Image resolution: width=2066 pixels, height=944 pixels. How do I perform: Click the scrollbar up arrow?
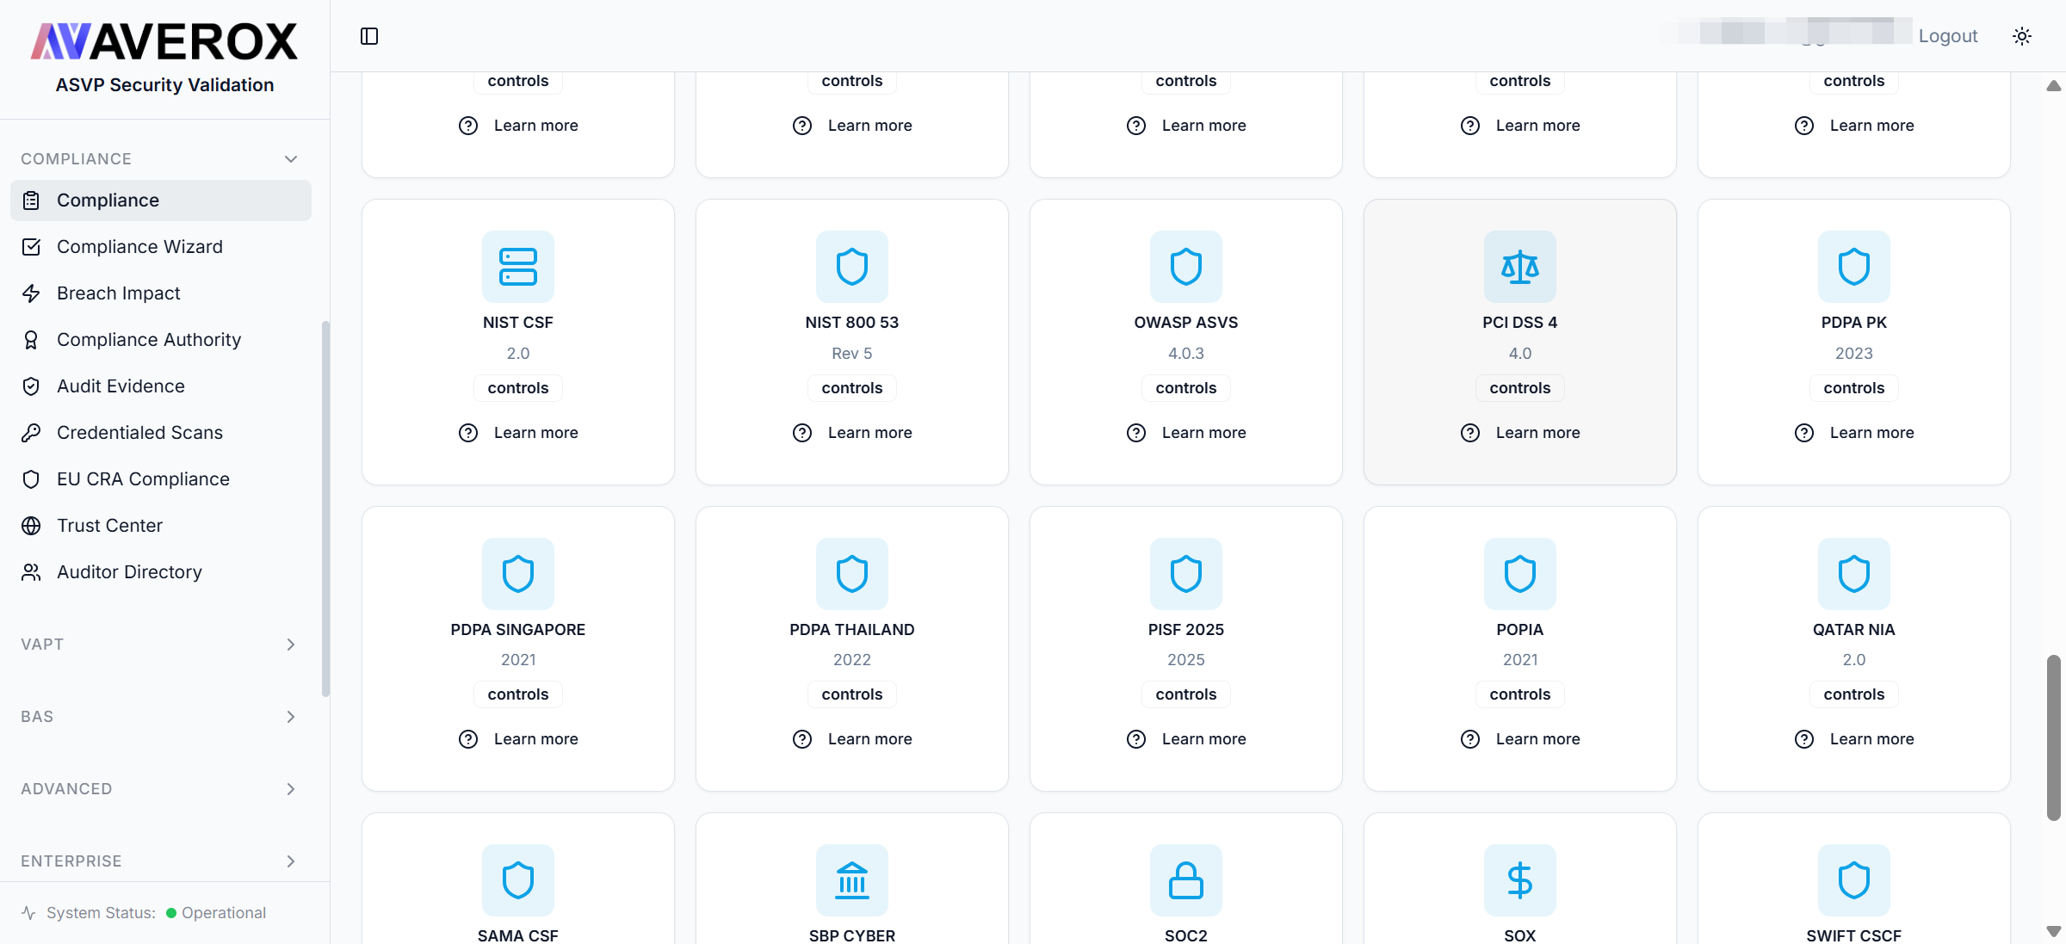tap(2054, 86)
